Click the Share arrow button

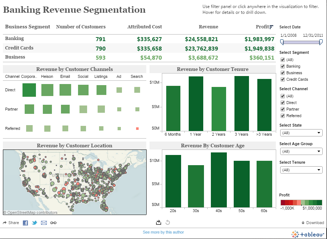click(x=11, y=223)
